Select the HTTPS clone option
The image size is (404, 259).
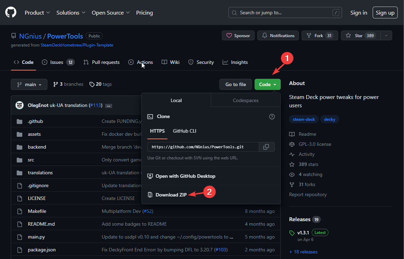pyautogui.click(x=157, y=131)
